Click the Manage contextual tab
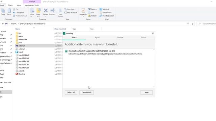Image resolution: width=216 pixels, height=121 pixels. tap(32, 1)
